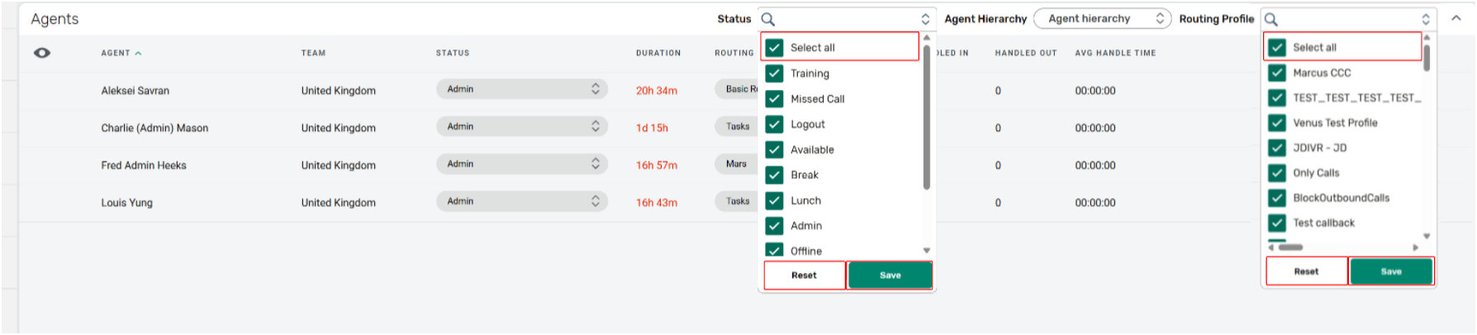Click the Status list vertical scrollbar thumb
The image size is (1477, 335).
[926, 116]
